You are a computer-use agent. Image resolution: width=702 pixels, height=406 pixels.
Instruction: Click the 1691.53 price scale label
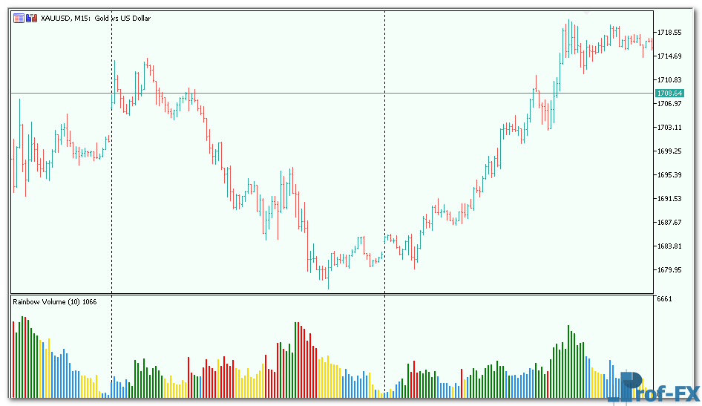[669, 198]
